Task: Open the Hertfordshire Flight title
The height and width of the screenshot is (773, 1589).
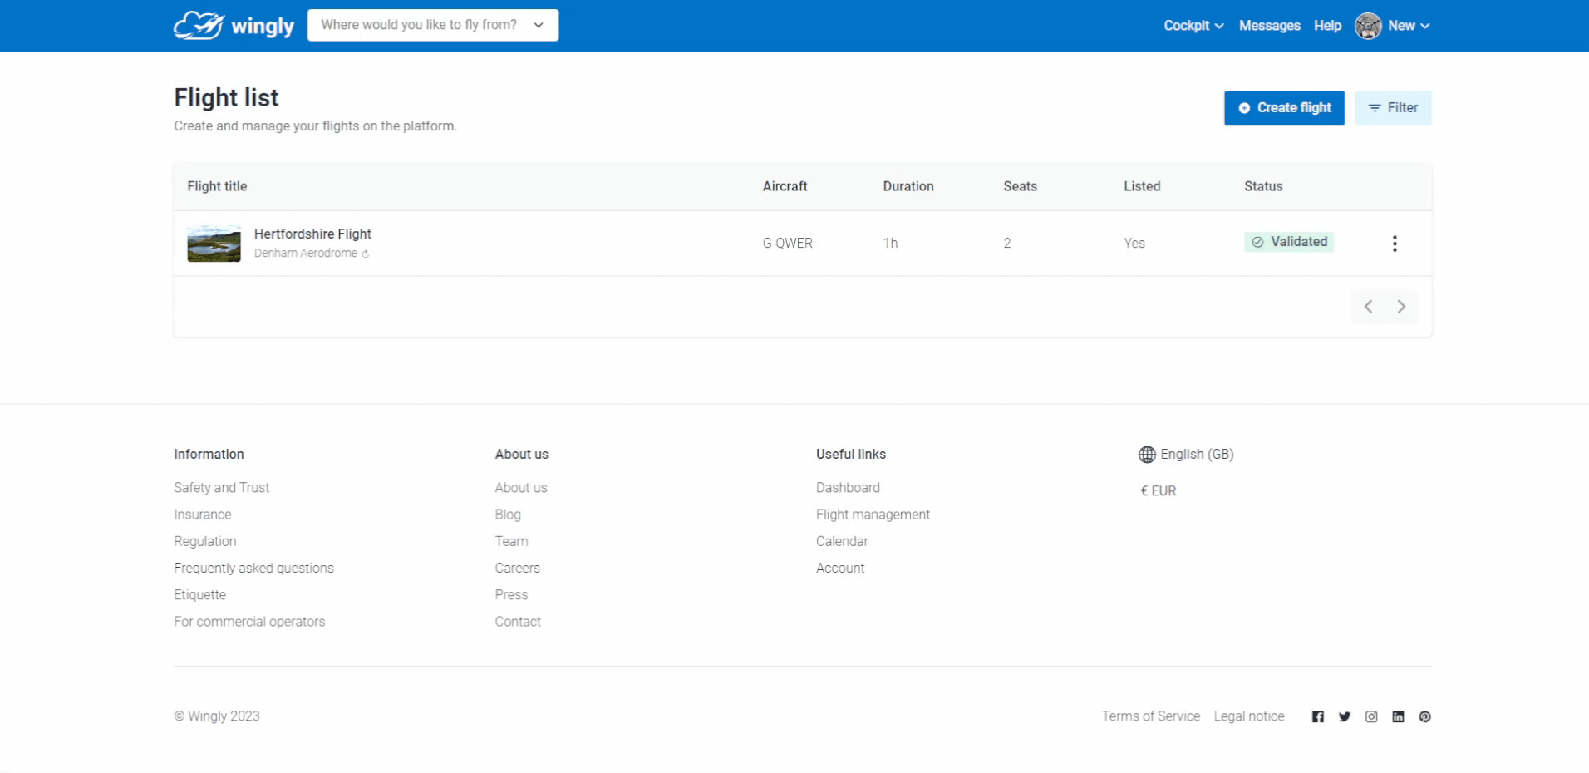Action: click(x=312, y=234)
